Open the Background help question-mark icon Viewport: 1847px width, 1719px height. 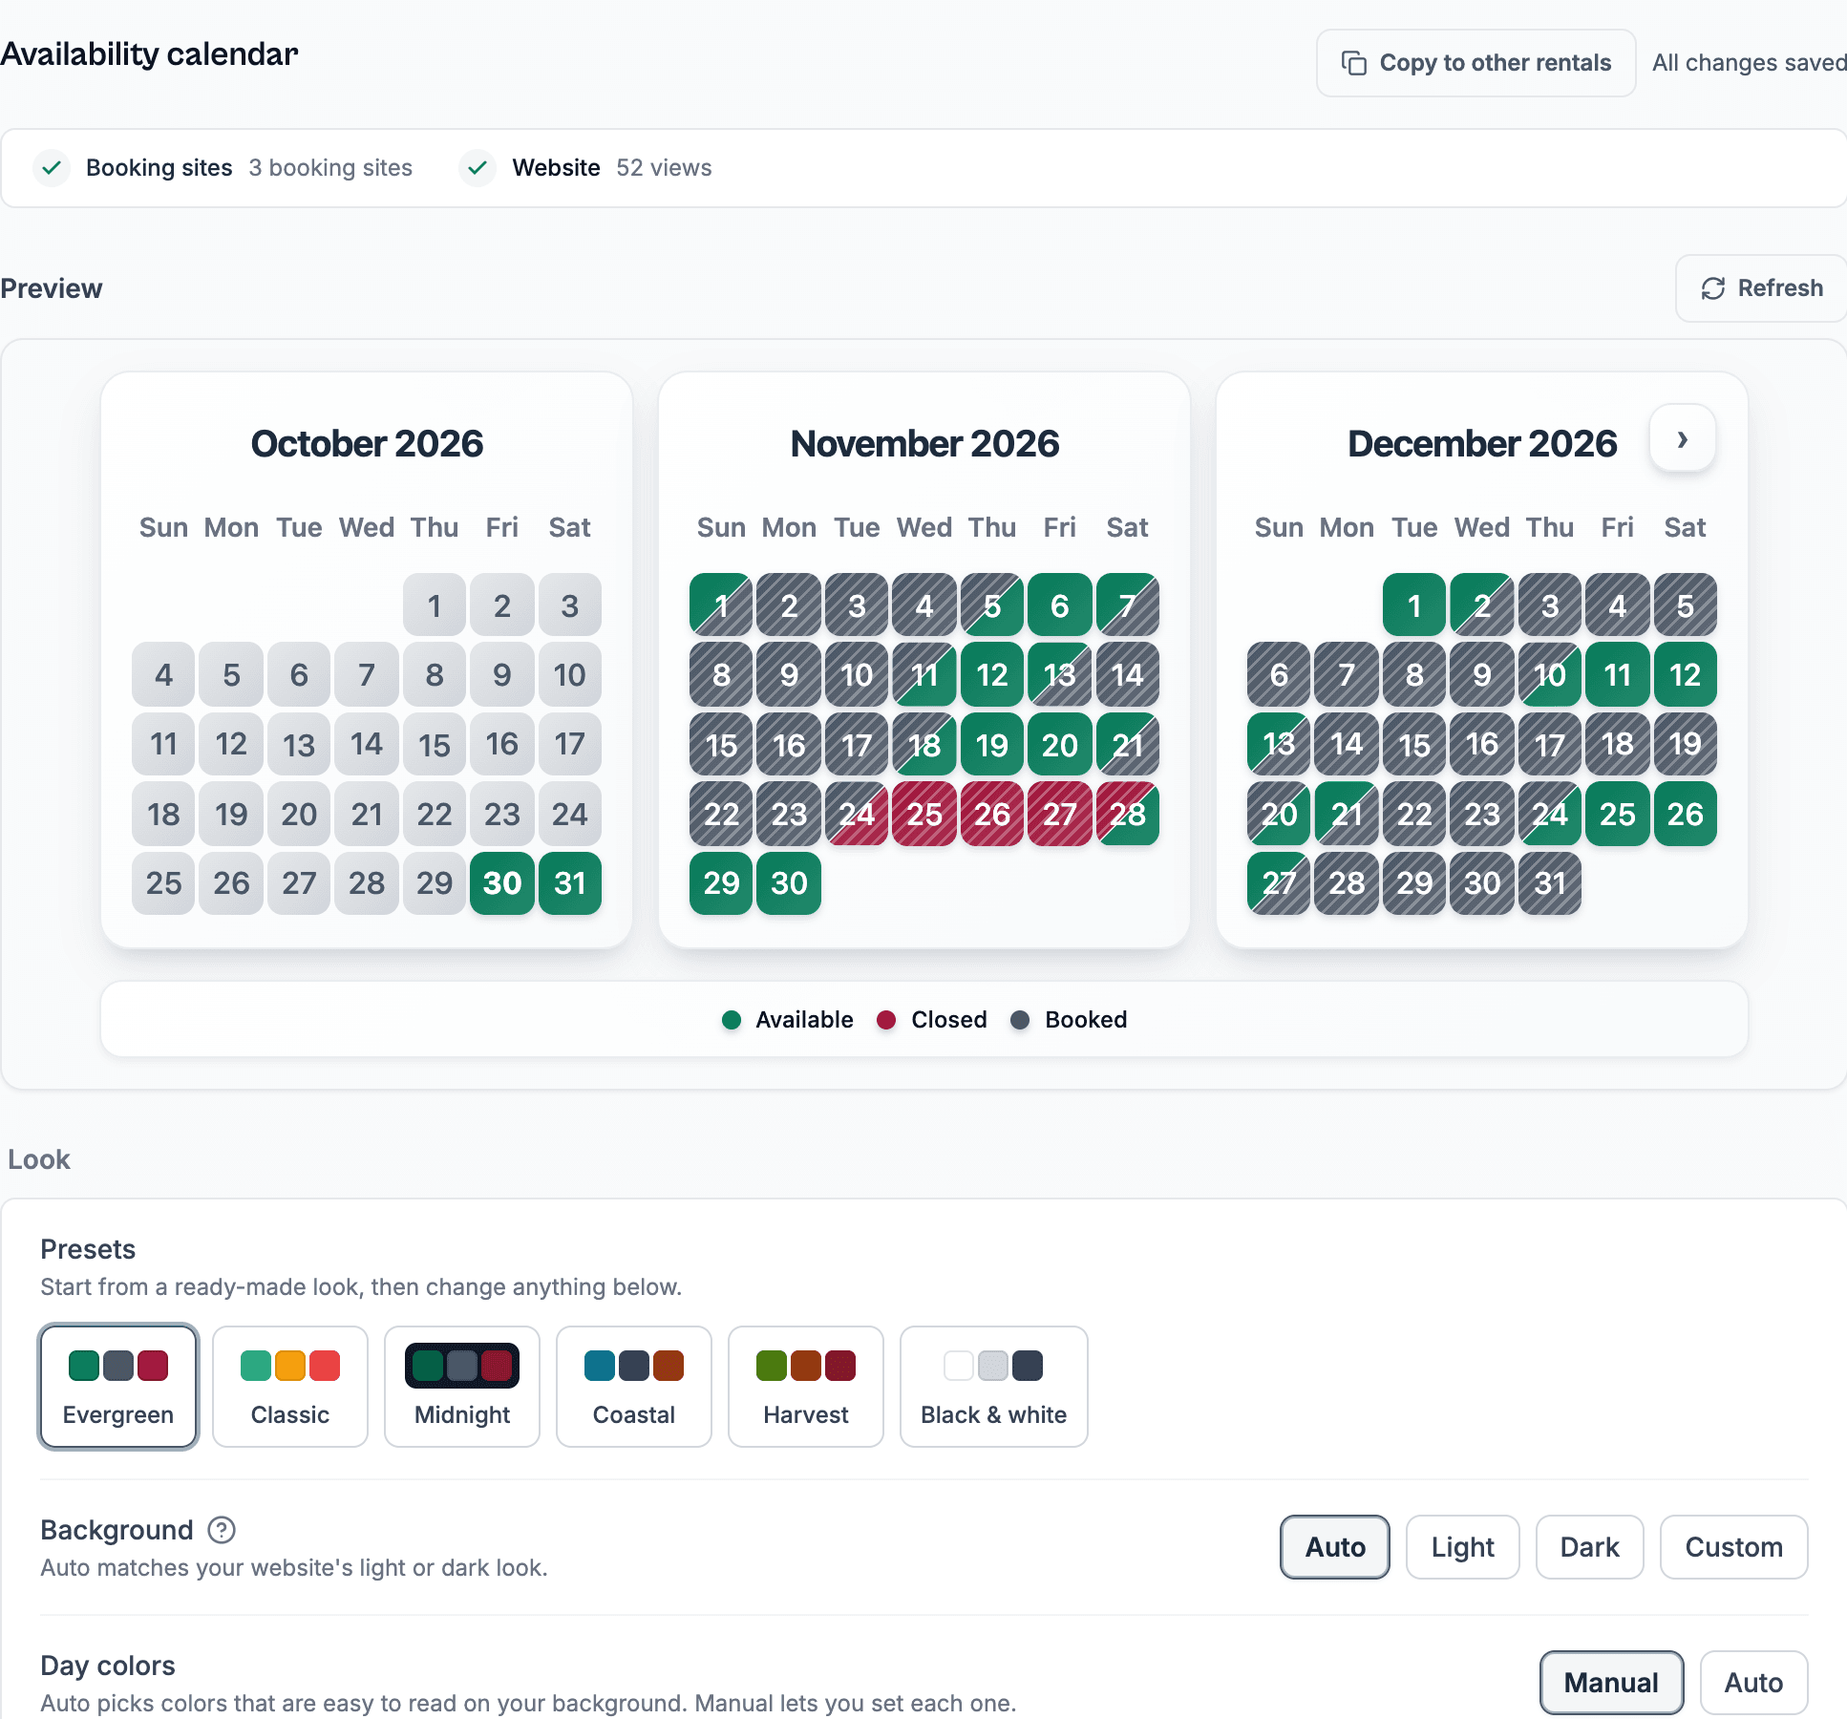222,1530
